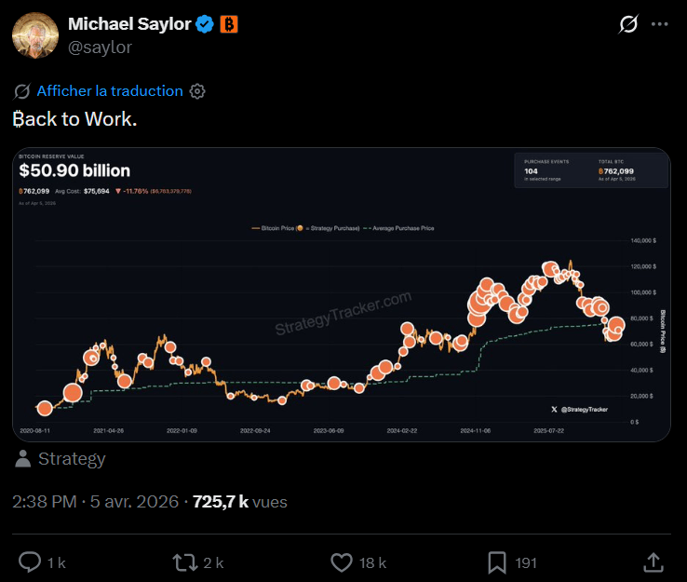Reply to the tweet via comment icon

pos(31,562)
